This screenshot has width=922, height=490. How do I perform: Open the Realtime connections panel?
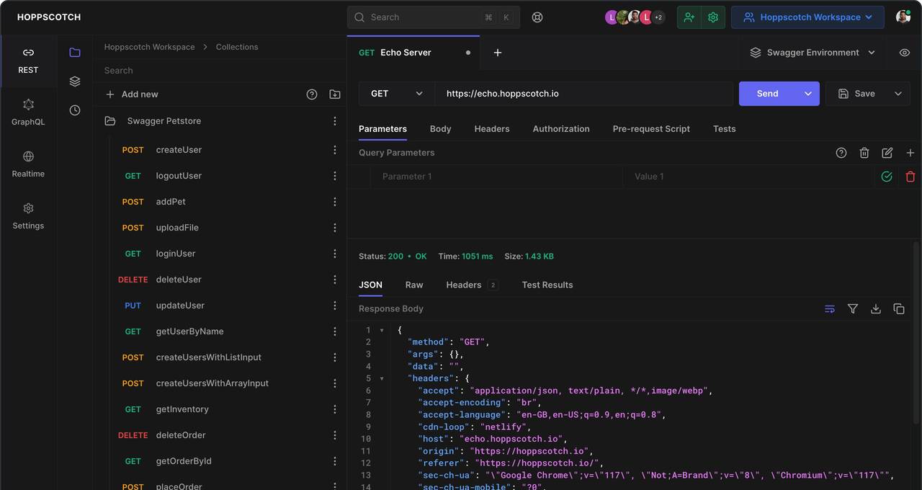[x=28, y=164]
